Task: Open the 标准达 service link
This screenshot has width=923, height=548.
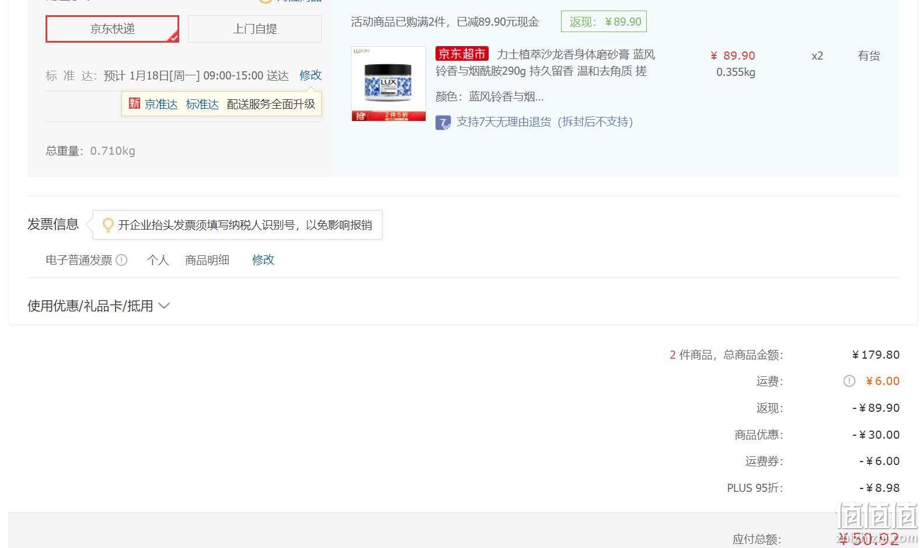Action: coord(202,104)
